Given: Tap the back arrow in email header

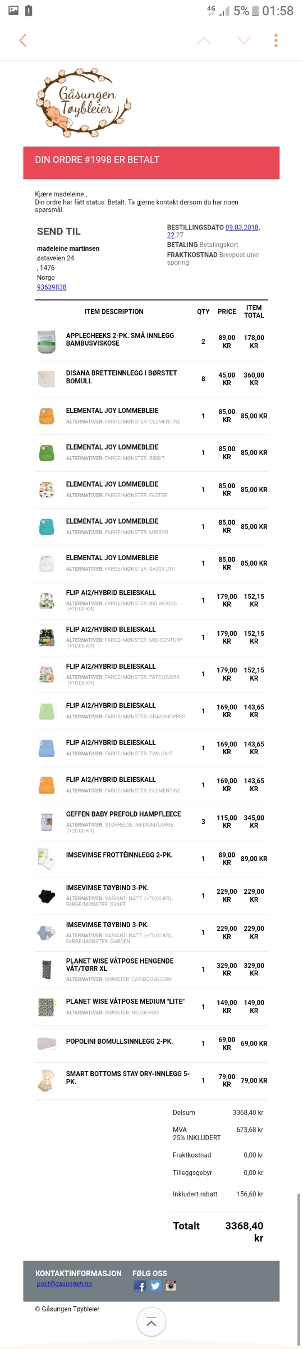Looking at the screenshot, I should pyautogui.click(x=23, y=40).
